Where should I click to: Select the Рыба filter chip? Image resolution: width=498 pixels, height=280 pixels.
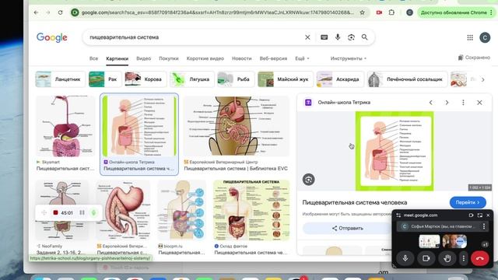tap(235, 79)
